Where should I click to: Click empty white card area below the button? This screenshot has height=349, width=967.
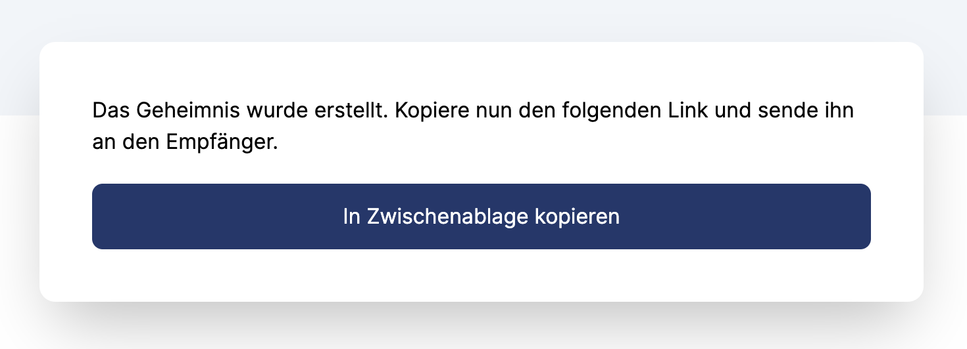[481, 276]
